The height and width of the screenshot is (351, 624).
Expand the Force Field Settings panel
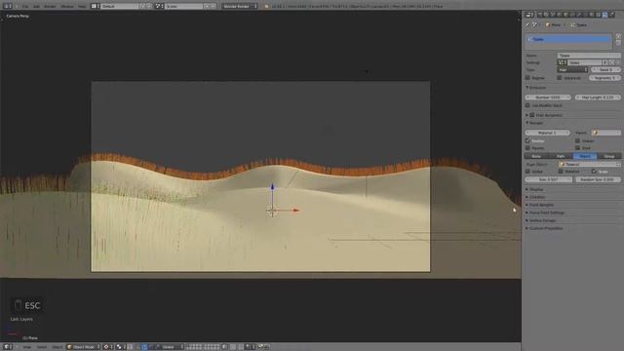(546, 213)
